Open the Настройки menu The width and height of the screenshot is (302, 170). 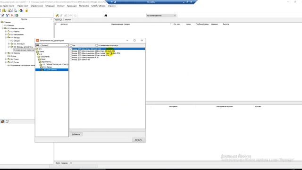(84, 6)
